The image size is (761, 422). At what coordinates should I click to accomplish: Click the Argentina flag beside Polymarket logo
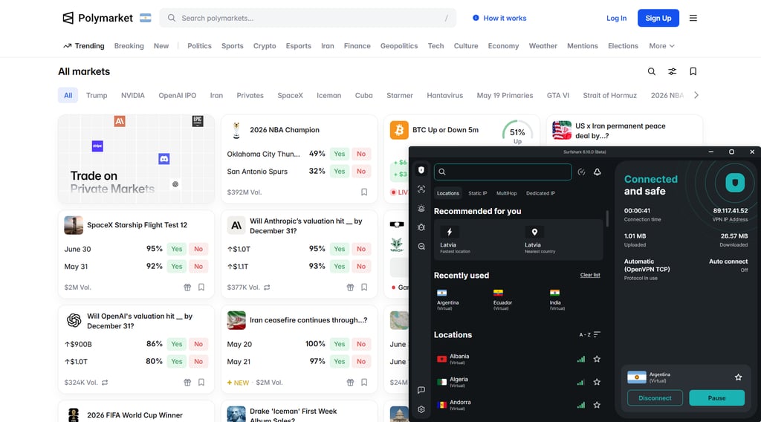145,18
